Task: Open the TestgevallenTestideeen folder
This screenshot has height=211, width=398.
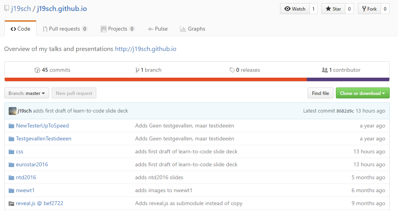Action: 44,139
